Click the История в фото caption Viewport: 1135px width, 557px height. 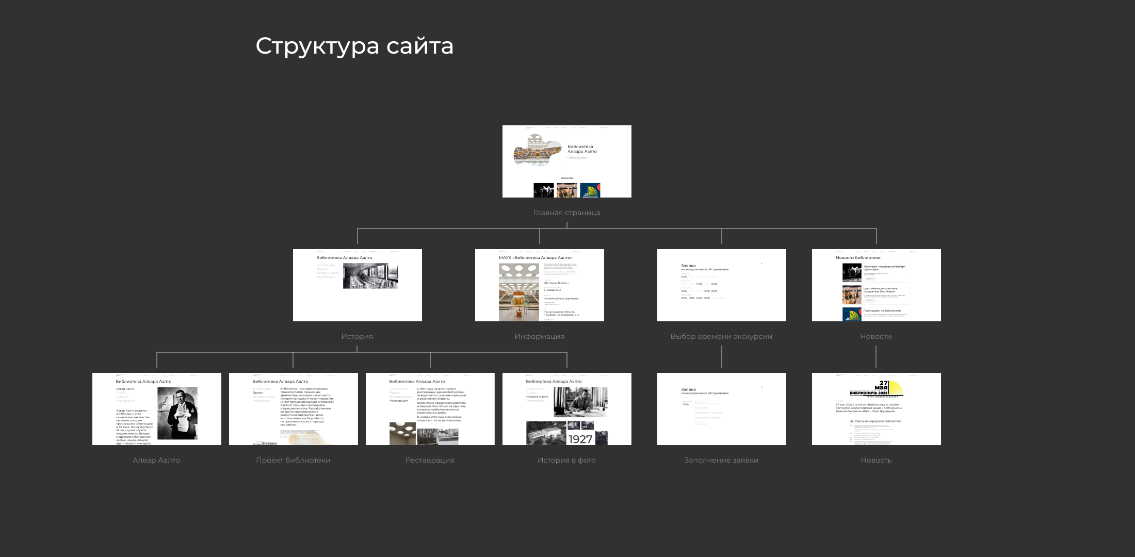pos(566,460)
